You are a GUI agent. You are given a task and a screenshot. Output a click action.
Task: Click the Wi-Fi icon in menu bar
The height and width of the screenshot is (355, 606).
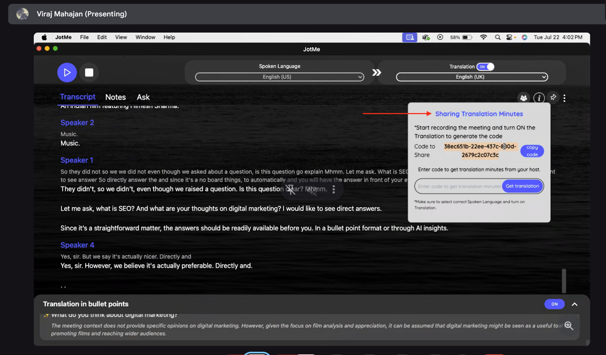pyautogui.click(x=483, y=37)
